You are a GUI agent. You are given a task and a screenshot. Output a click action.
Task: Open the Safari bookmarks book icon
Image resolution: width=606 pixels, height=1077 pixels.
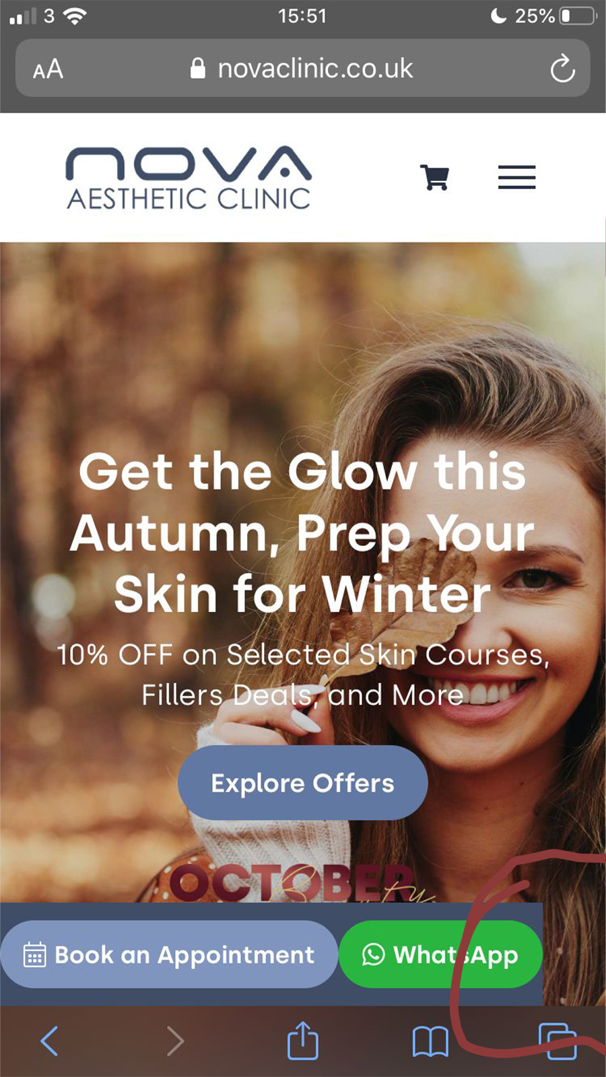point(430,1042)
